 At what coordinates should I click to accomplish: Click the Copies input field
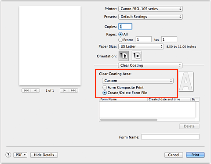[125, 26]
